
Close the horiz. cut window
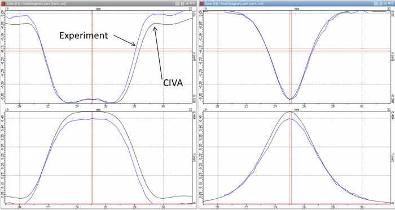click(x=194, y=3)
